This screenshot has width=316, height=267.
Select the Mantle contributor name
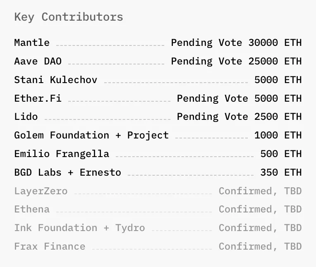coord(32,43)
